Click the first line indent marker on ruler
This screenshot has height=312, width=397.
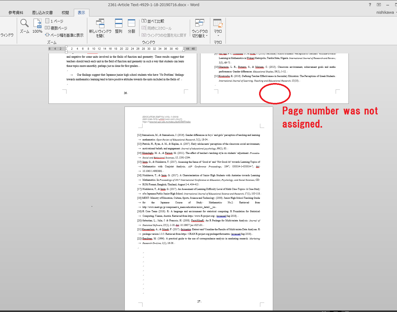coord(67,47)
